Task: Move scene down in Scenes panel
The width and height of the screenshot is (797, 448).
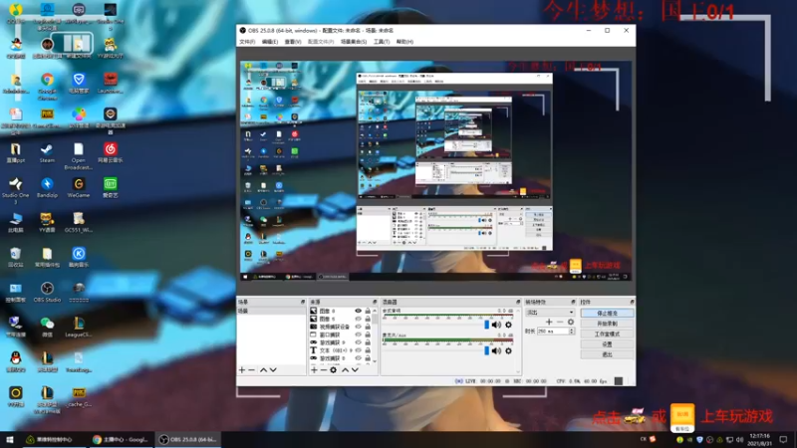Action: 273,369
